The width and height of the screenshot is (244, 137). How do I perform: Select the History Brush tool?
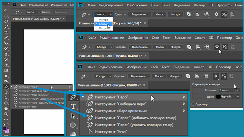point(6,59)
